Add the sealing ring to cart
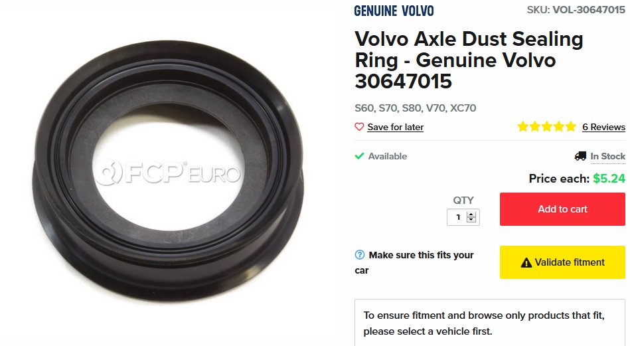This screenshot has width=630, height=346. pos(562,209)
